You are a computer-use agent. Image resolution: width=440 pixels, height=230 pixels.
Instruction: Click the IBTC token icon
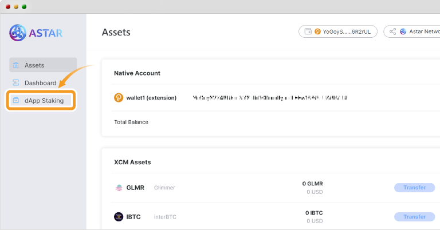coord(119,217)
